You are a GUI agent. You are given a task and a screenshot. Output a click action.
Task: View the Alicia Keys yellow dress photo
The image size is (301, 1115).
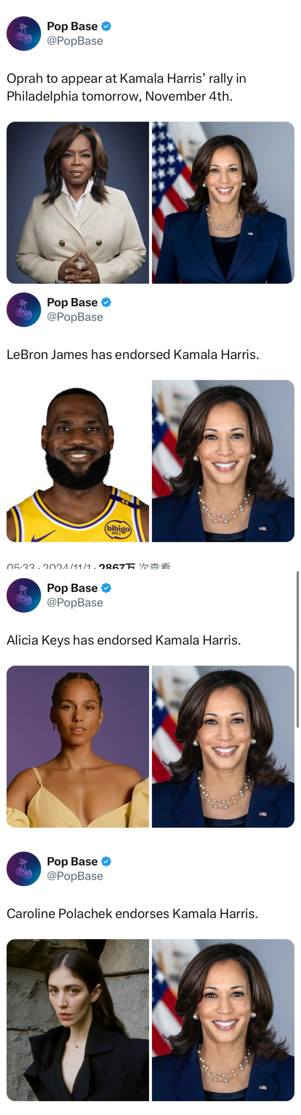point(78,747)
